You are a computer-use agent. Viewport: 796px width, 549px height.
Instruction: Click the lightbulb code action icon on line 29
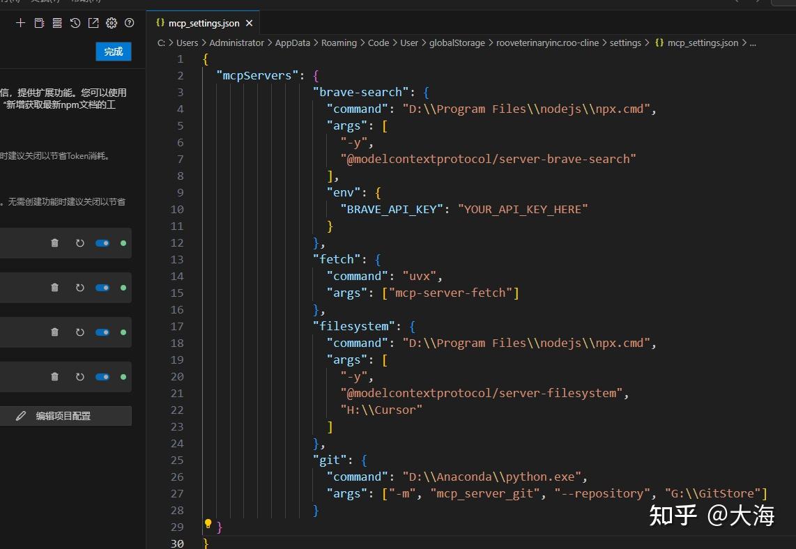coord(208,524)
